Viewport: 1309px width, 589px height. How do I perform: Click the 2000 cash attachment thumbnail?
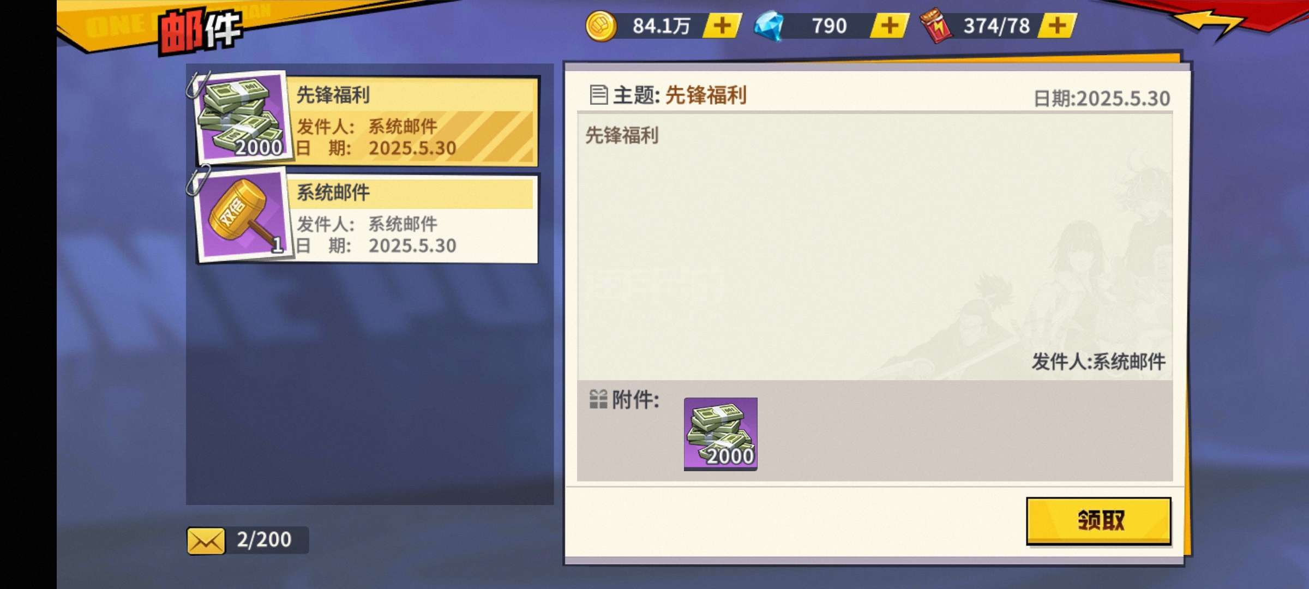point(720,434)
